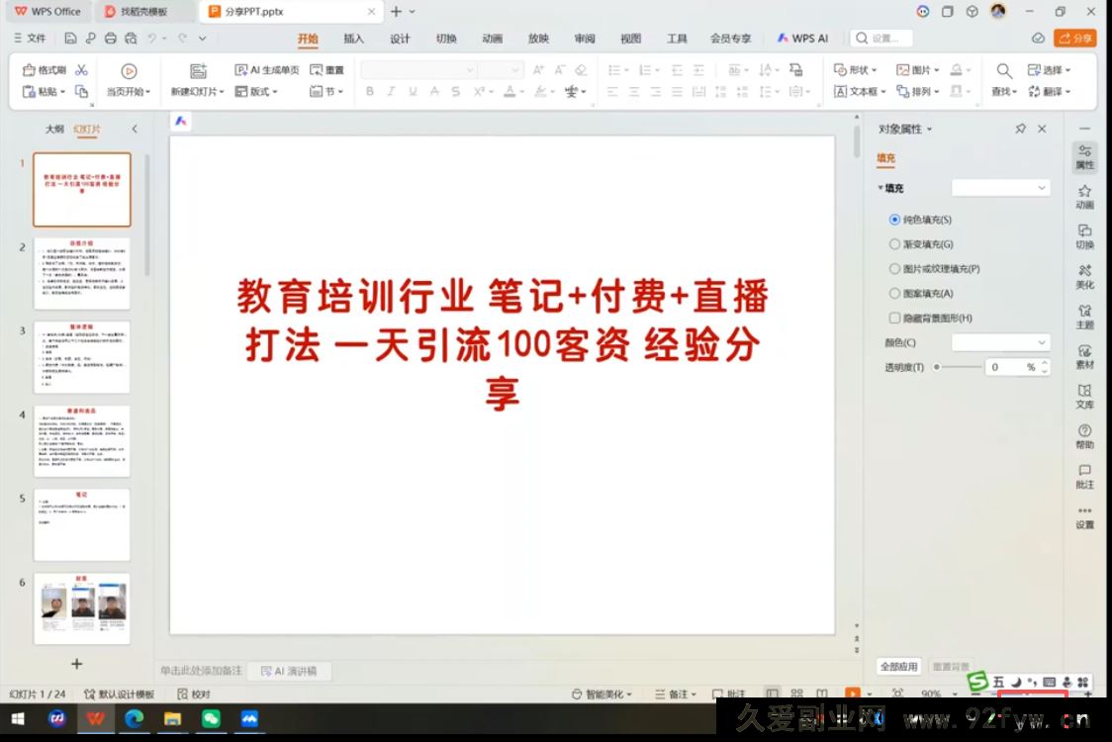Check the 隐藏背景图形 checkbox
This screenshot has width=1112, height=742.
[895, 318]
